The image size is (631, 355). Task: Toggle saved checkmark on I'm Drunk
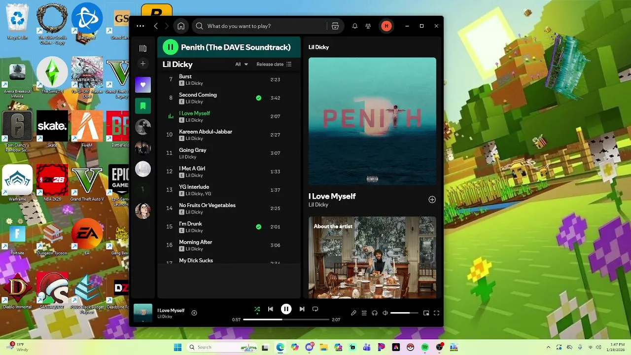click(x=258, y=227)
